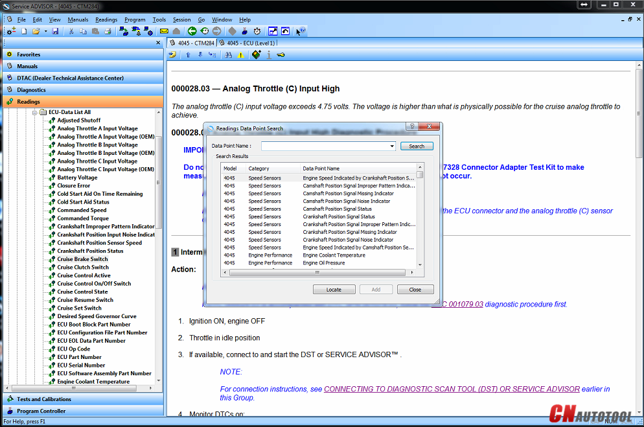
Task: Click the search results horizontal scrollbar
Action: [x=317, y=272]
